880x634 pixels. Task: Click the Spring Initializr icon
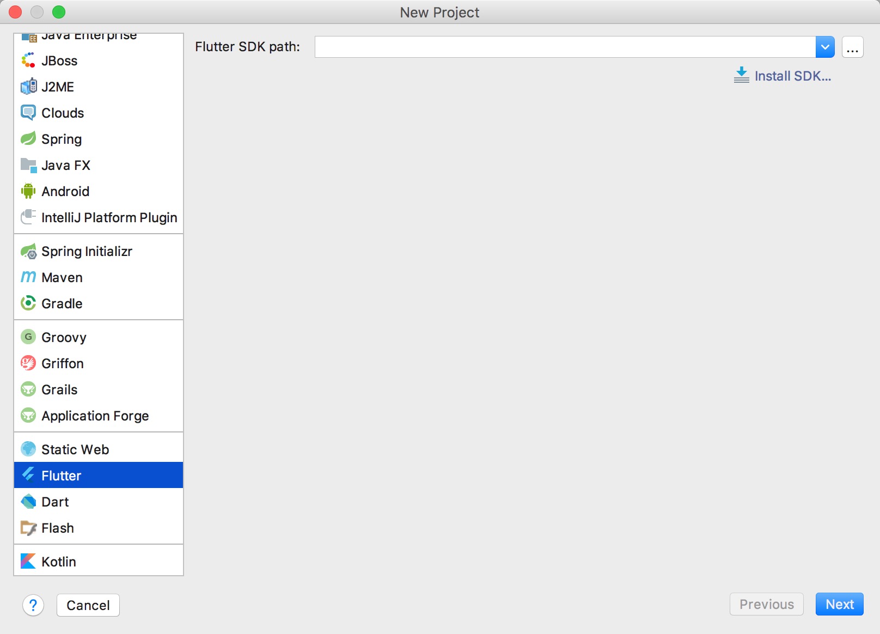tap(28, 251)
